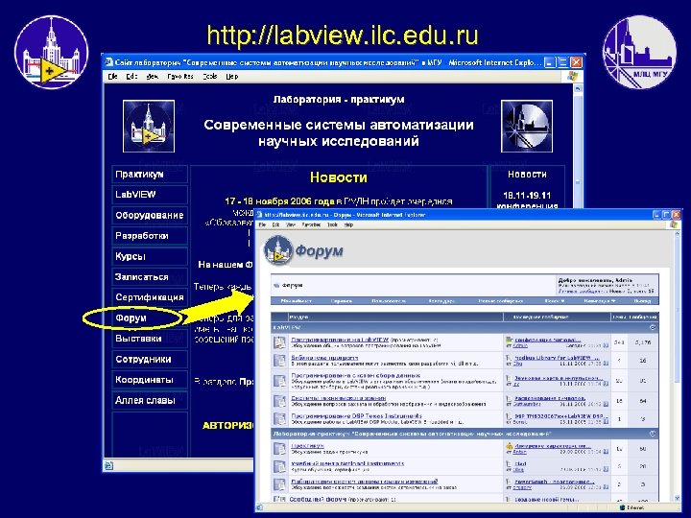Collapse the Лаборатория-практикум forum category
Screen dimensions: 691x518
pos(653,434)
